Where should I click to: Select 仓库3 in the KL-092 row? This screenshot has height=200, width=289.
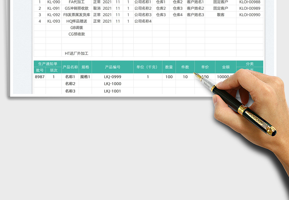[161, 15]
